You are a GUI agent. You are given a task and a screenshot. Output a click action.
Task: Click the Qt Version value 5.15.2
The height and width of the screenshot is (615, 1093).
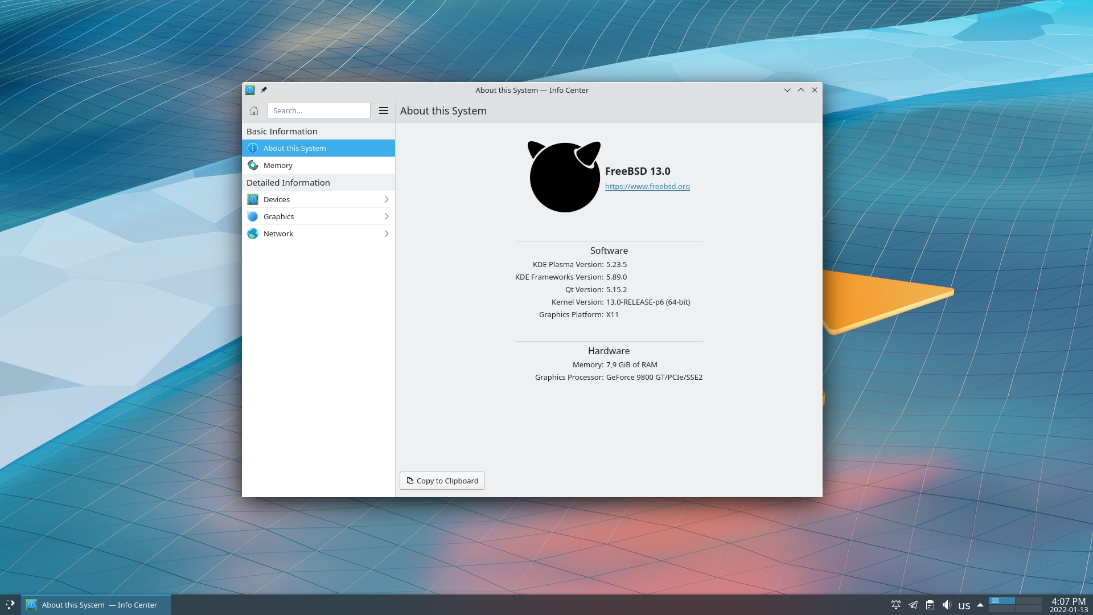point(617,289)
